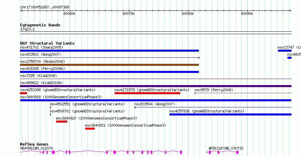Open the DGV Structural Variants track title

coord(47,43)
